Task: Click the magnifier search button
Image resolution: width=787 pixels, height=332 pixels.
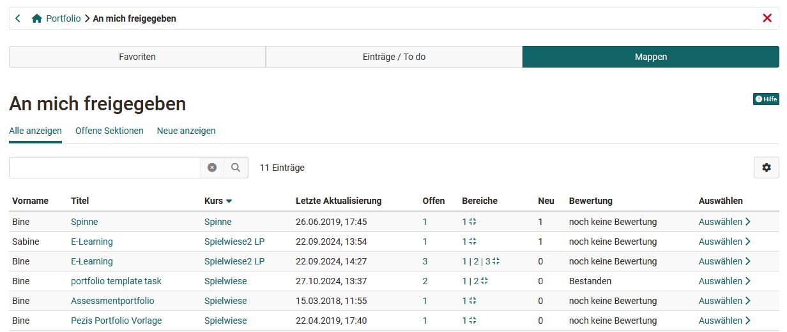Action: tap(236, 168)
